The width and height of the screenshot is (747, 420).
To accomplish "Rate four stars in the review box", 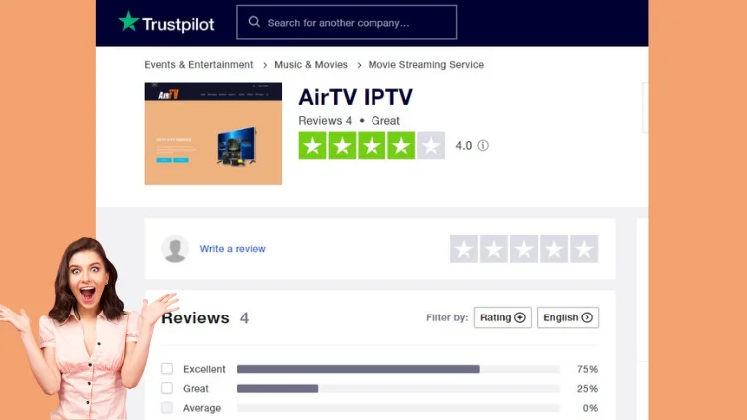I will [x=554, y=249].
